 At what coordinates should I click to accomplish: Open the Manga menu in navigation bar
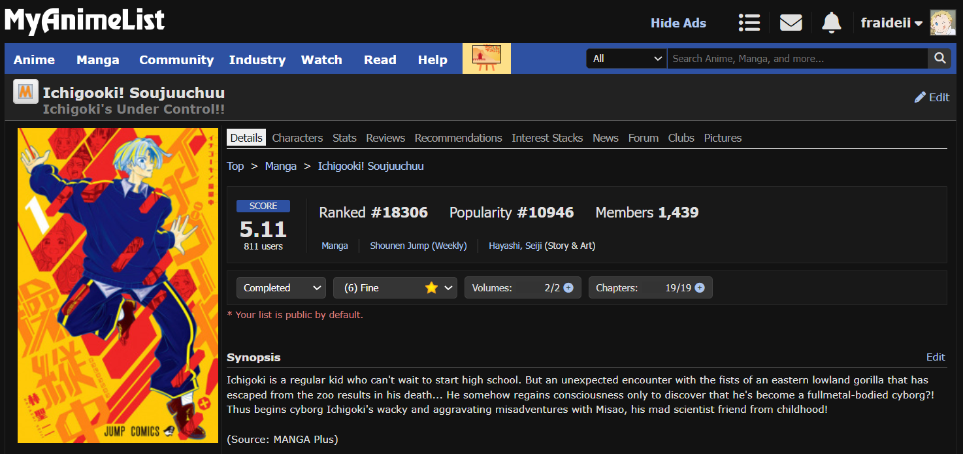click(x=97, y=59)
